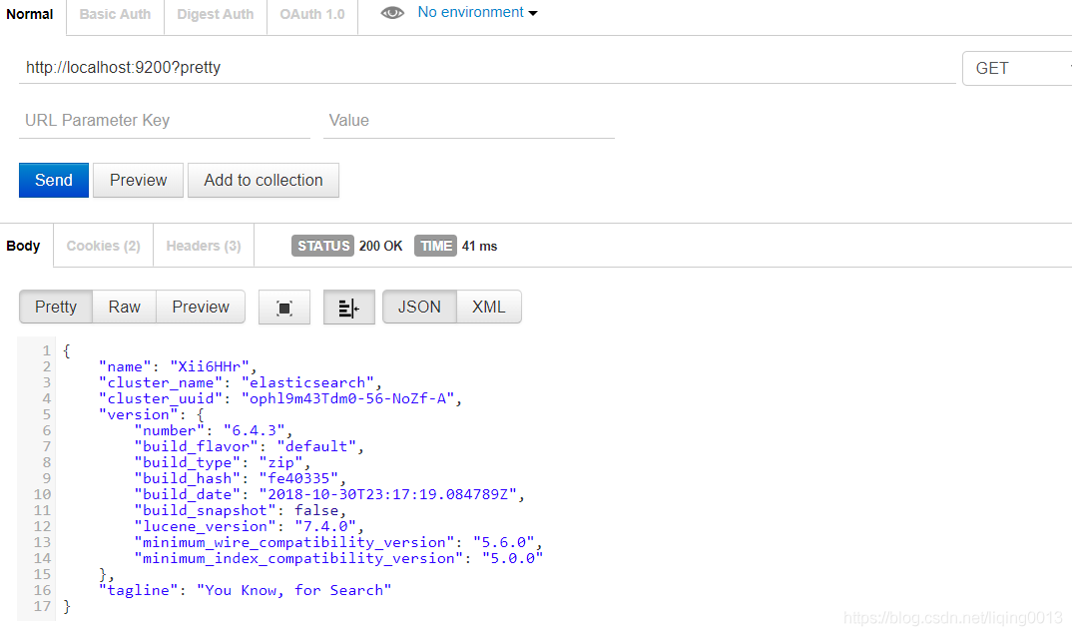This screenshot has width=1072, height=636.
Task: Switch to Digest Auth tab
Action: (216, 14)
